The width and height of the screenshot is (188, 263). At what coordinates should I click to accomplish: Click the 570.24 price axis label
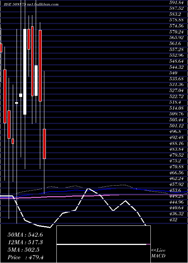click(177, 32)
